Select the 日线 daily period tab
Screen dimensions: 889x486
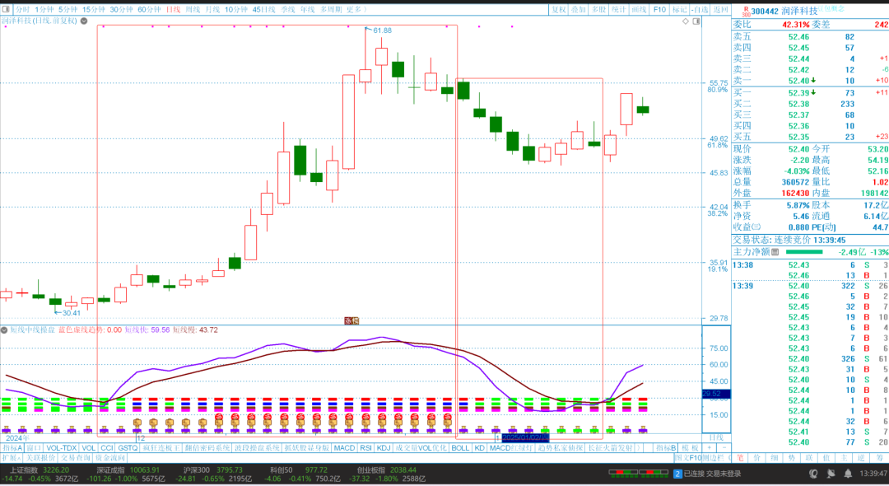(173, 10)
